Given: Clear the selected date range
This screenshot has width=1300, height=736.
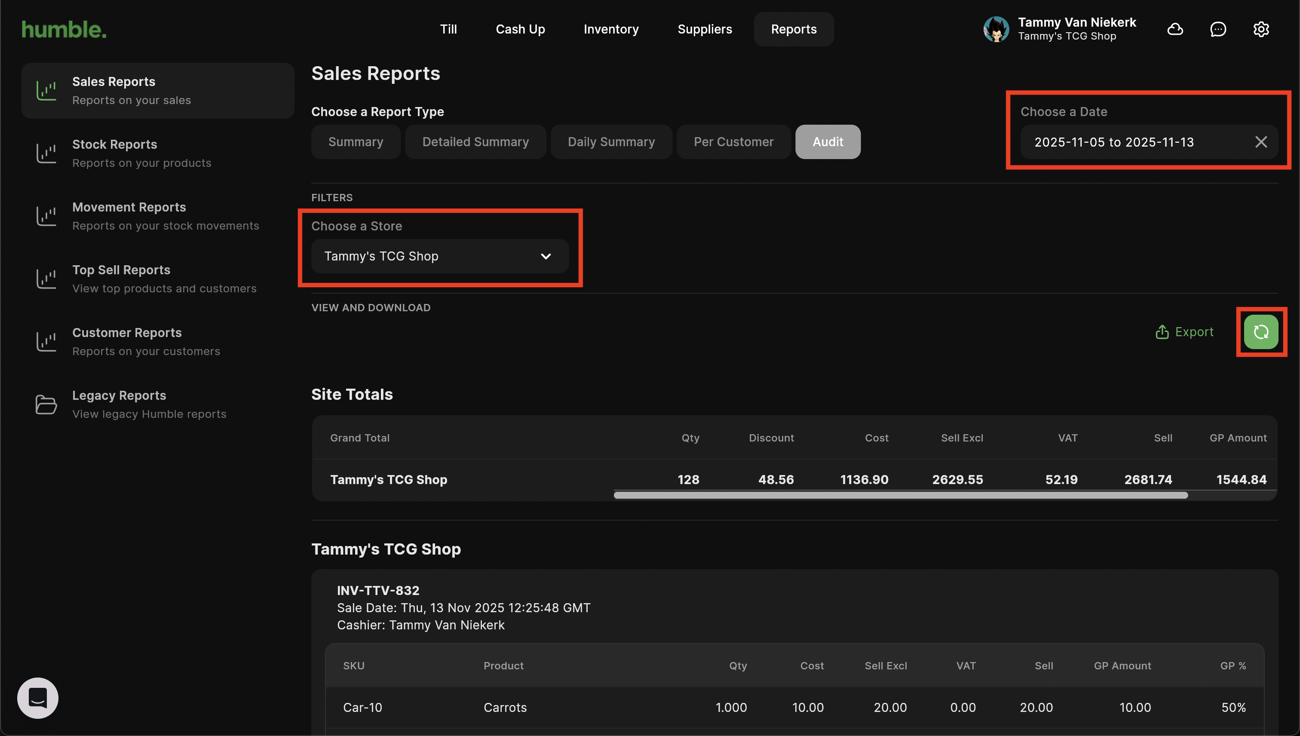Looking at the screenshot, I should [1261, 142].
